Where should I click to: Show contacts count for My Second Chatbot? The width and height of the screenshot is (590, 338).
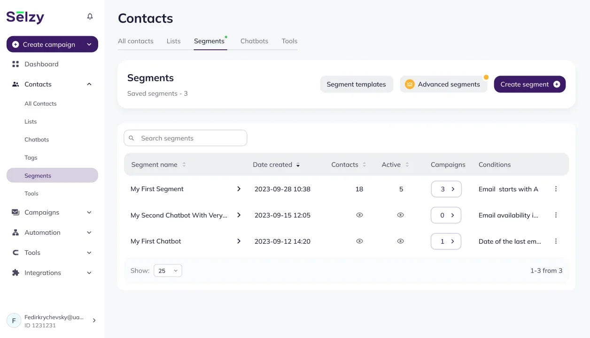pos(359,215)
